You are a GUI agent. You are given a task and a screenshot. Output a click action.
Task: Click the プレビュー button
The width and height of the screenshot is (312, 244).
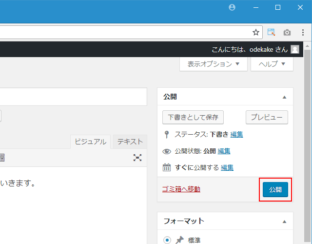pyautogui.click(x=267, y=117)
